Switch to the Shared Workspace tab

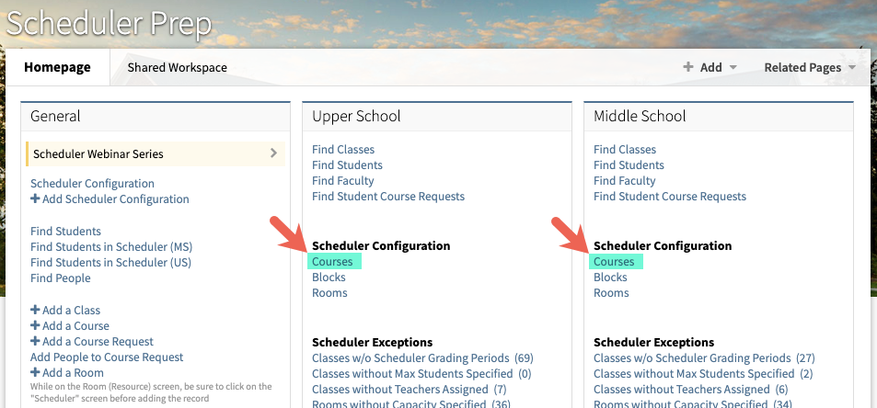pos(177,67)
